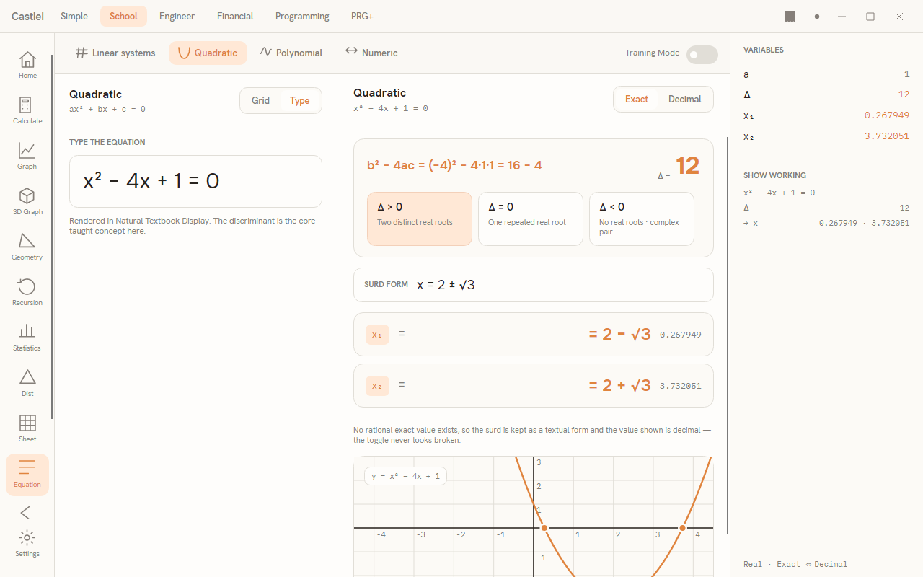
Task: Open Settings gear icon
Action: [x=27, y=544]
